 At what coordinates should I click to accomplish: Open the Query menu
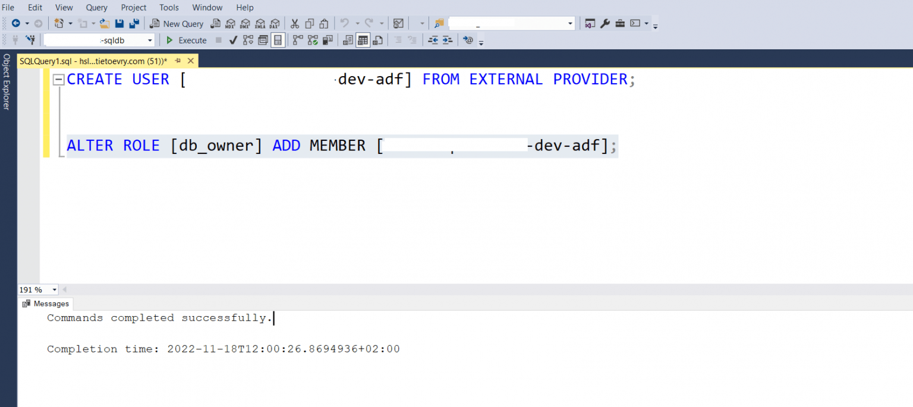click(x=96, y=7)
